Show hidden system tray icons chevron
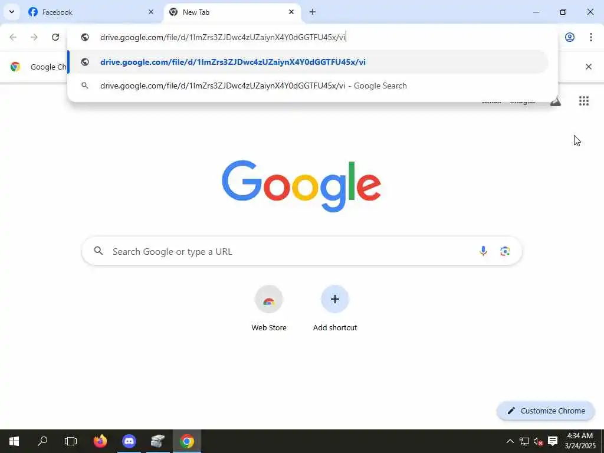Viewport: 604px width, 453px height. [x=510, y=441]
